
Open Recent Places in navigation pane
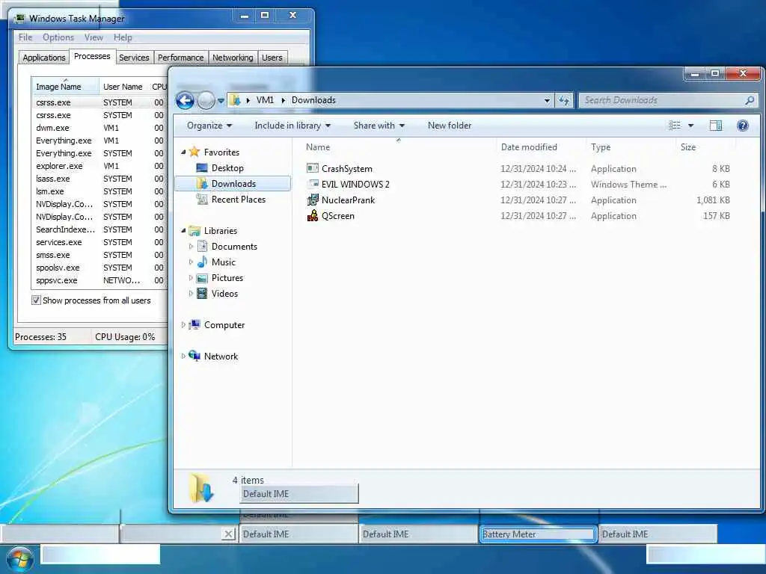(x=239, y=199)
